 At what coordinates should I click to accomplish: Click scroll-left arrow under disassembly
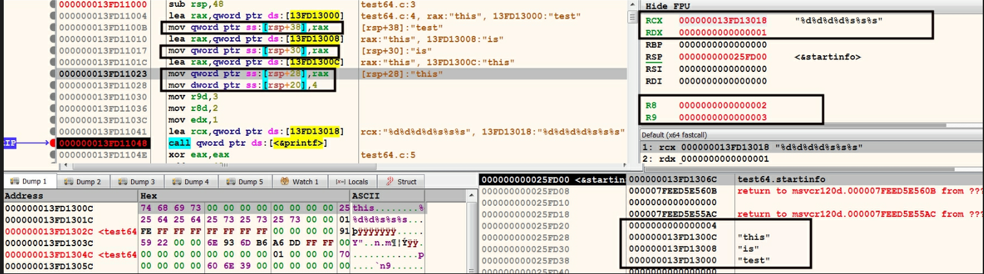click(x=66, y=166)
